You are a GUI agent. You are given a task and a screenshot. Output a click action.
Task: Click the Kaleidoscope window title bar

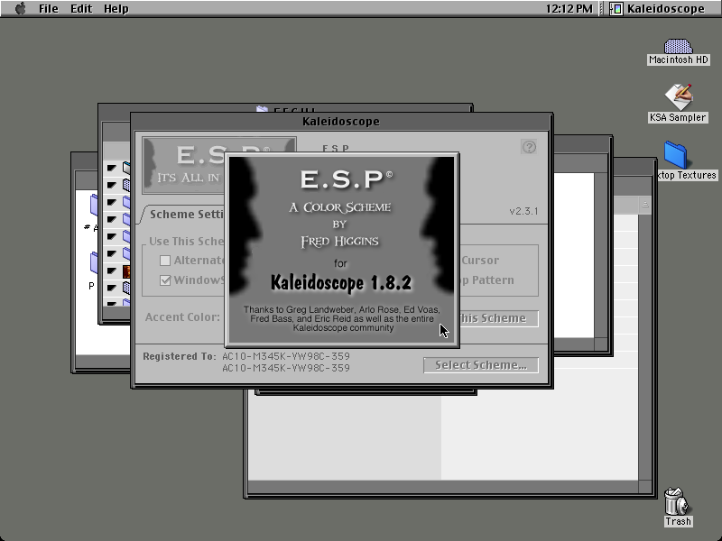pyautogui.click(x=342, y=122)
